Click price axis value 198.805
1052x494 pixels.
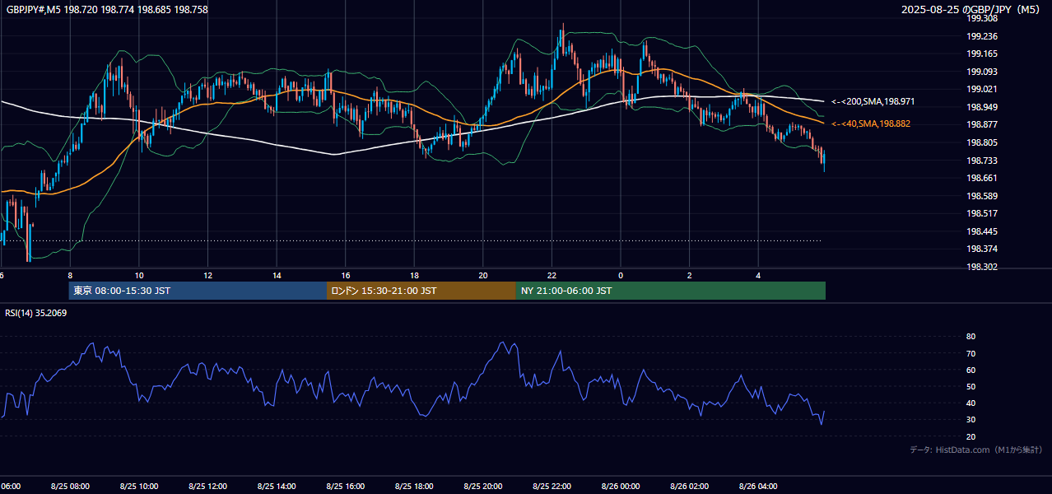982,142
